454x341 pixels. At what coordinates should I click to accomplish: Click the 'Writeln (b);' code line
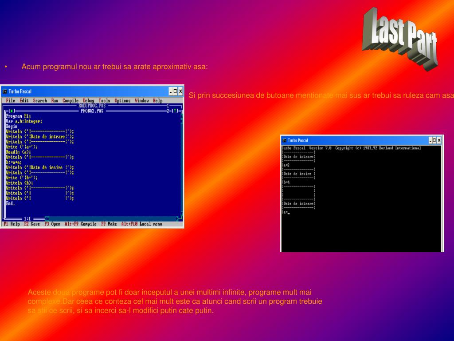[x=20, y=182]
